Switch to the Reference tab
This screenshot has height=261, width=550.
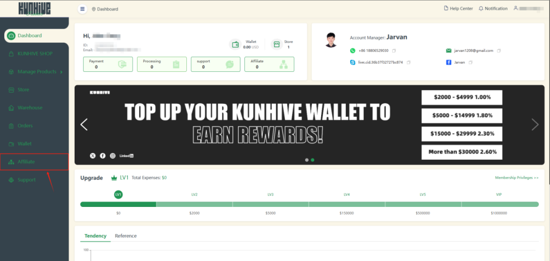point(126,236)
